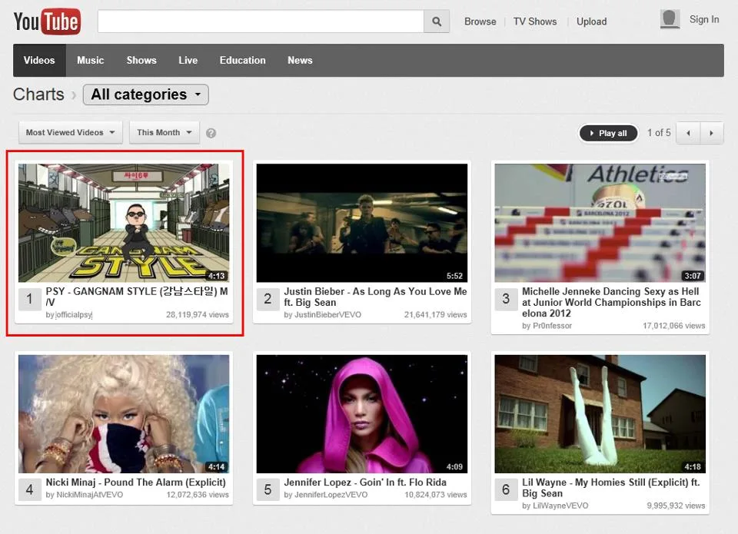The width and height of the screenshot is (738, 534).
Task: Go to next chart page arrow
Action: pyautogui.click(x=711, y=132)
